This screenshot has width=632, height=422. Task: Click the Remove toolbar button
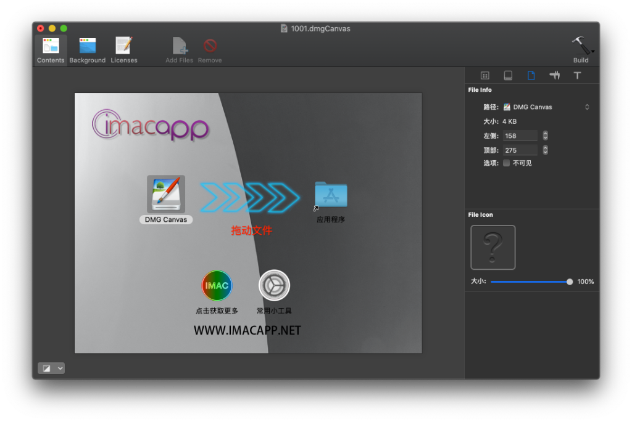click(x=210, y=51)
